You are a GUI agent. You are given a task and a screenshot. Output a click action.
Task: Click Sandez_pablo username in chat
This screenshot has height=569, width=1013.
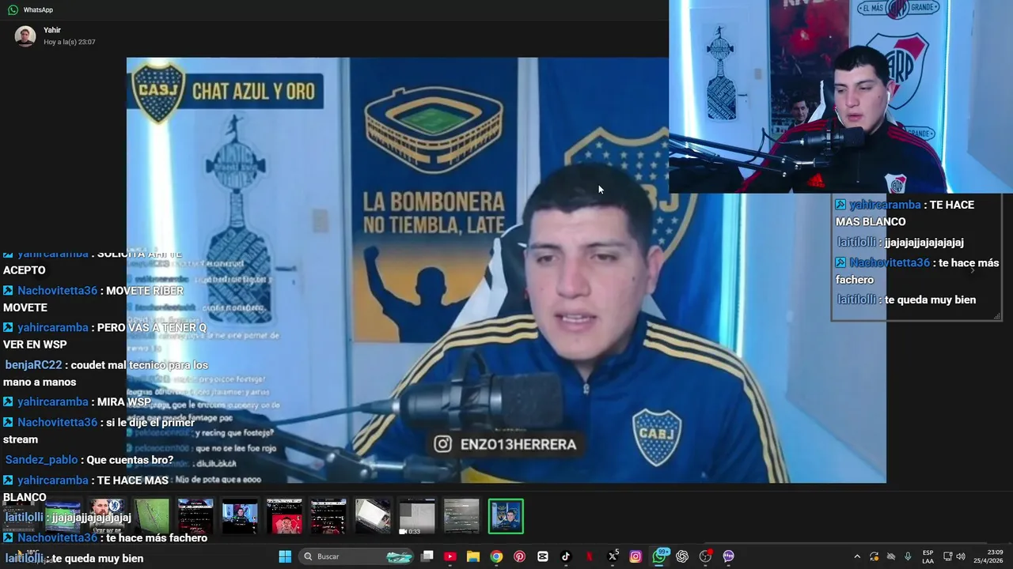(42, 460)
